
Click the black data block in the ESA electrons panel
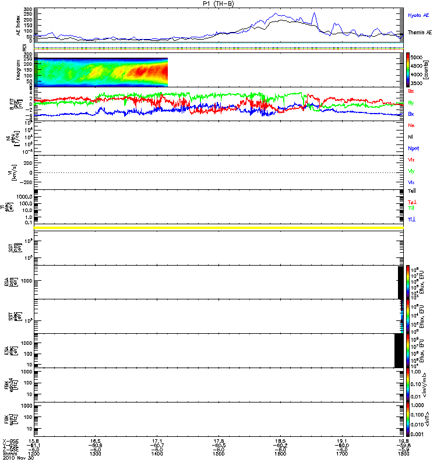[399, 351]
